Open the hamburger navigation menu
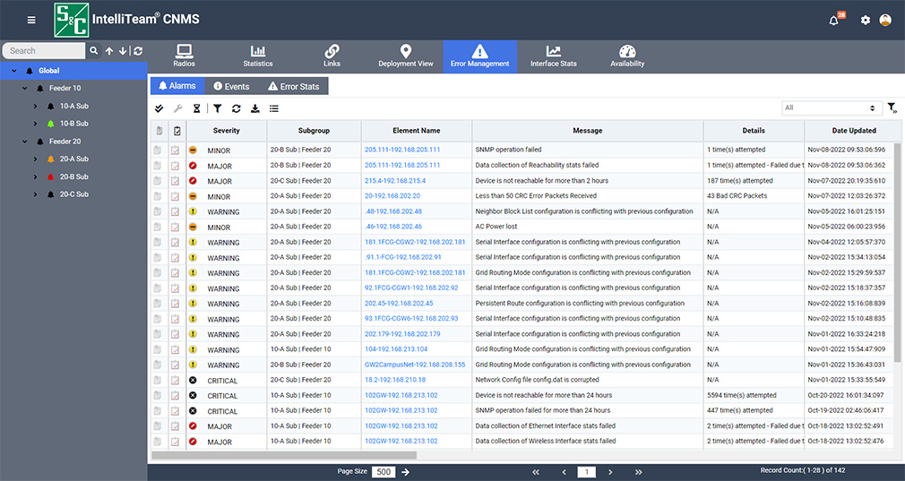 click(x=31, y=20)
